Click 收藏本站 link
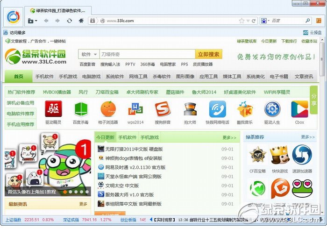327x229 pixels. point(309,41)
